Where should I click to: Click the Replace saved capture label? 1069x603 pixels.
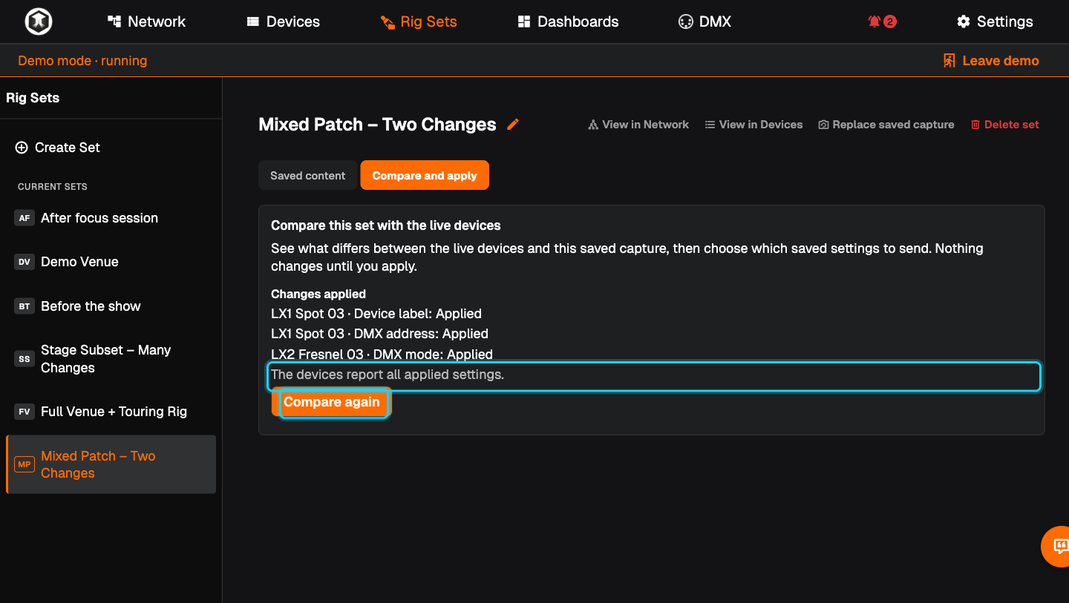893,125
